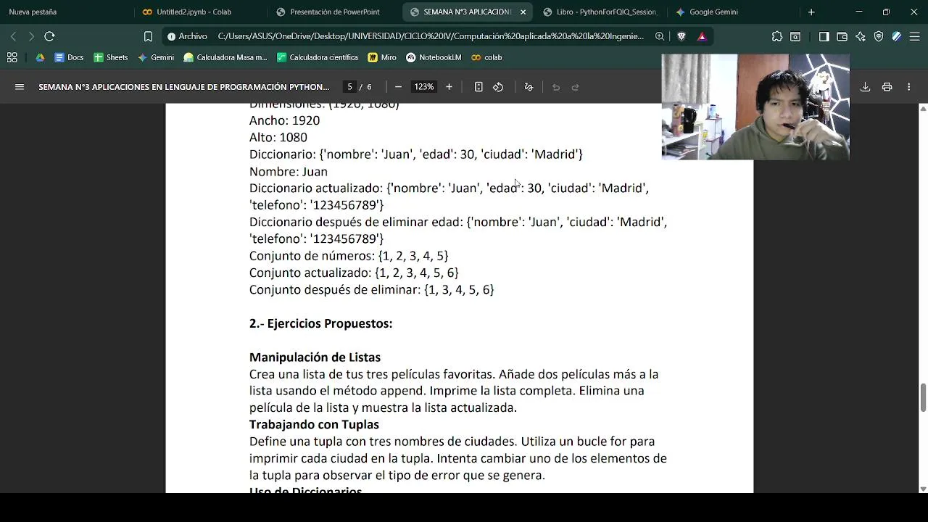Viewport: 928px width, 522px height.
Task: Open the PDF sidebar hamburger menu
Action: (x=20, y=87)
